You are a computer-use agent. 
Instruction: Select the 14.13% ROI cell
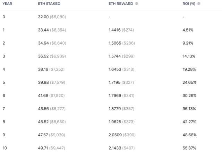pyautogui.click(x=189, y=56)
